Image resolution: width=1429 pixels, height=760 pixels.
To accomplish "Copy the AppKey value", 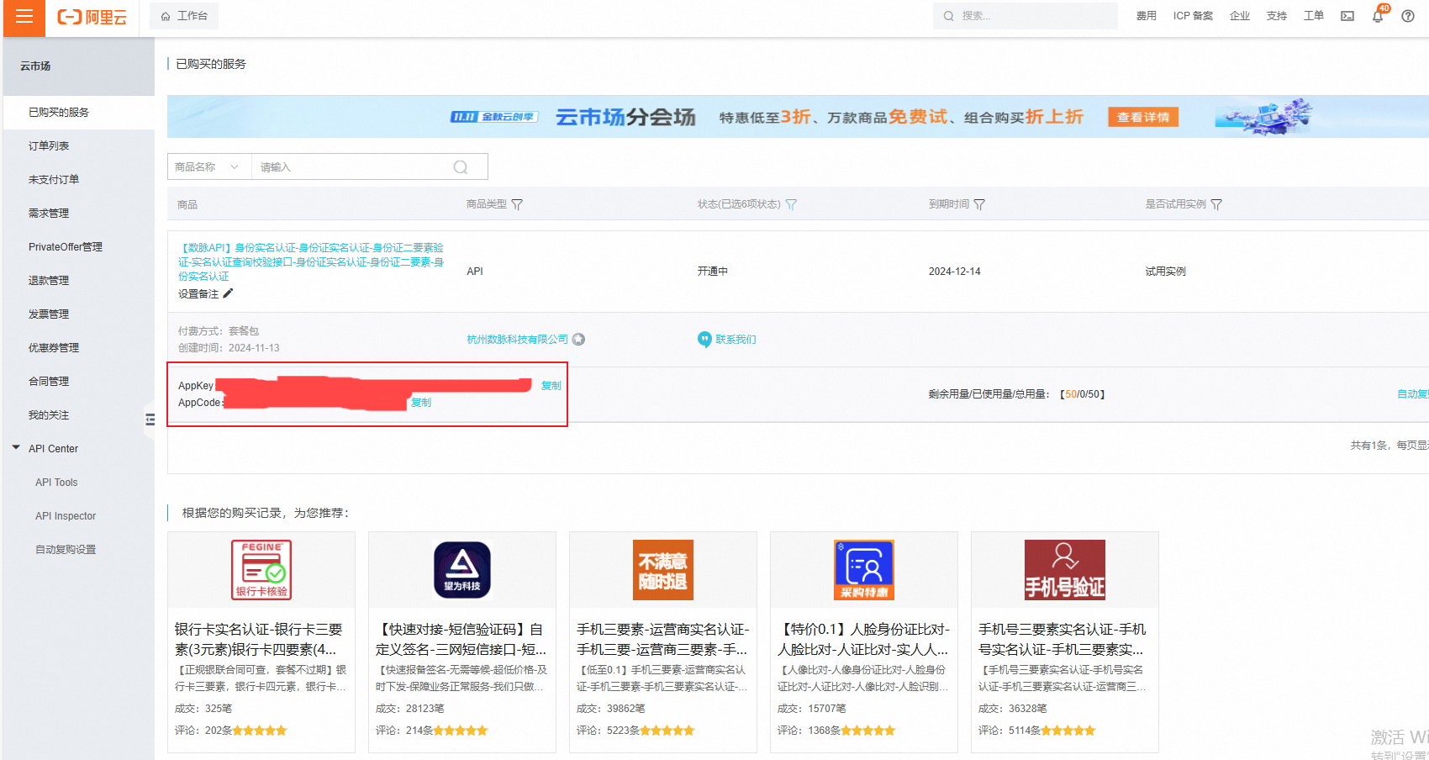I will (x=551, y=386).
